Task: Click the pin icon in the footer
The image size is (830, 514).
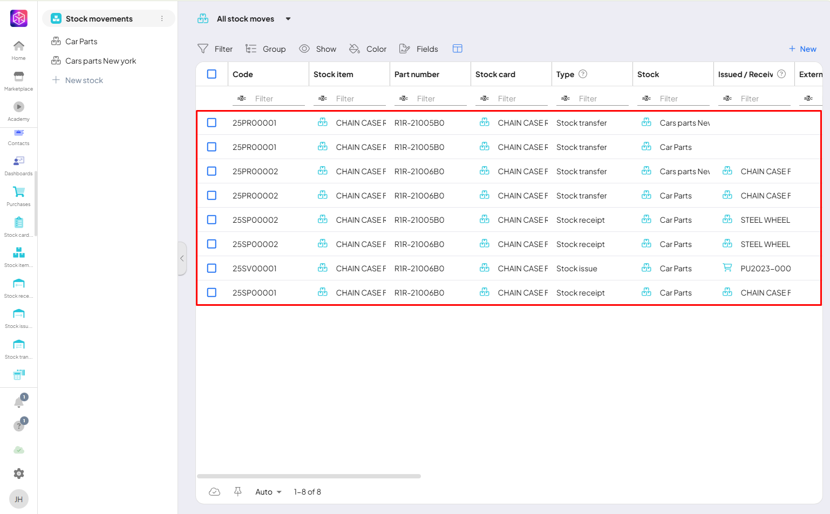Action: tap(237, 491)
